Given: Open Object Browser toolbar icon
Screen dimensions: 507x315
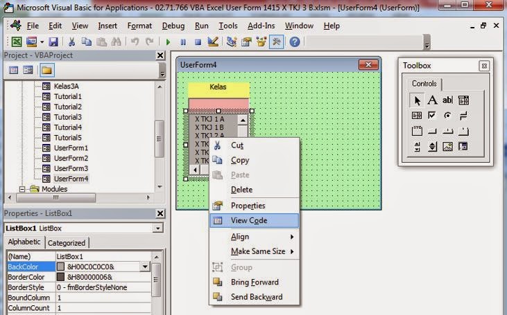Looking at the screenshot, I should pos(261,42).
